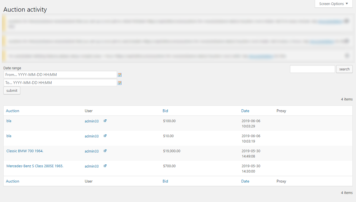Sort the table by the Auction column
Screen dimensions: 356x202
(12, 110)
